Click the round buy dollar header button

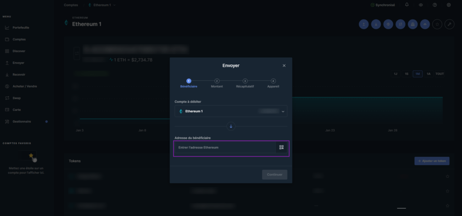388,24
